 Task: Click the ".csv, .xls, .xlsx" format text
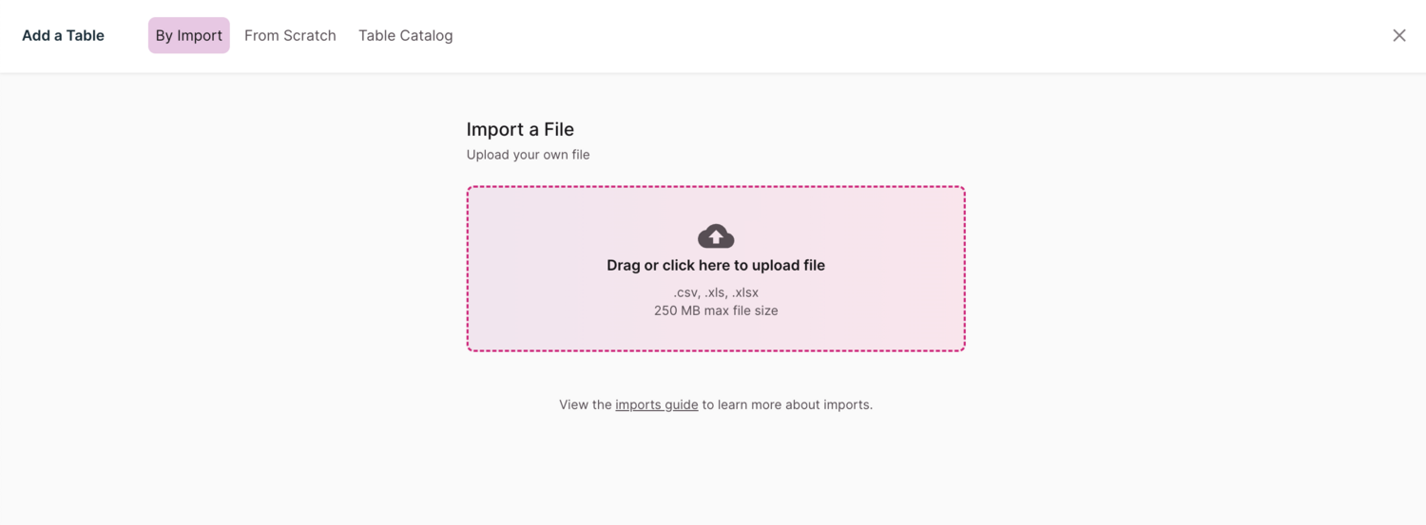coord(716,292)
